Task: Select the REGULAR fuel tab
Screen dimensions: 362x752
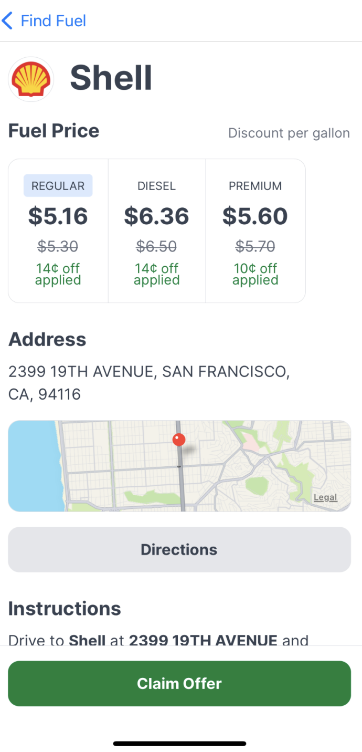Action: coord(58,185)
